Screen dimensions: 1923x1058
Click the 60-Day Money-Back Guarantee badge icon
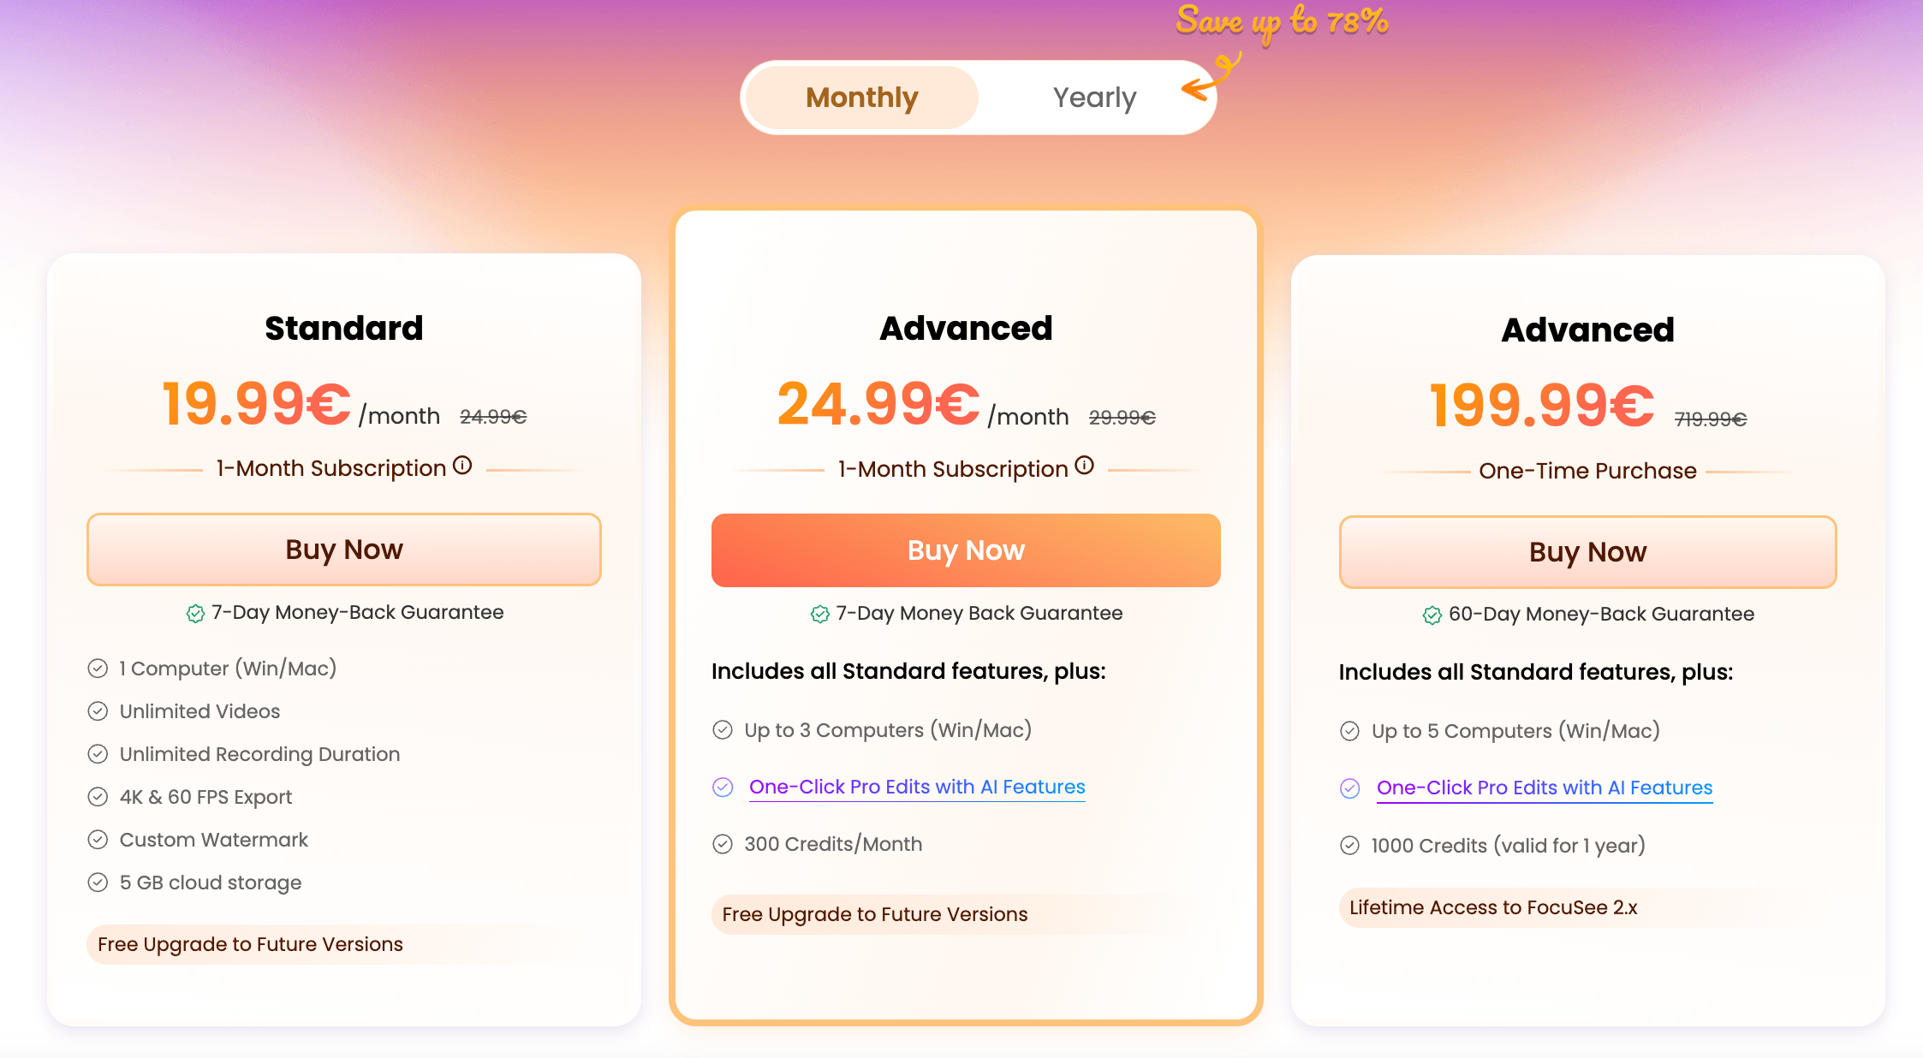(x=1432, y=615)
